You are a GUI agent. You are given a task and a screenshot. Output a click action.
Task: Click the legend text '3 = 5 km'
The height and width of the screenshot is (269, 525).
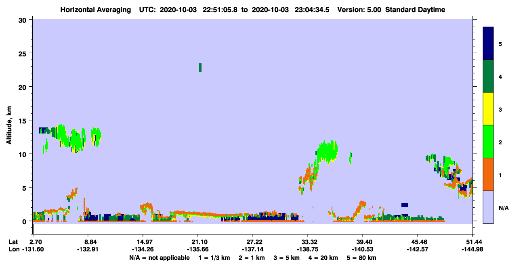click(x=287, y=257)
